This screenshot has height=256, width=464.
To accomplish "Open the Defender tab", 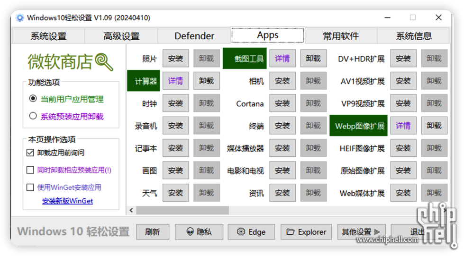I will click(x=194, y=36).
